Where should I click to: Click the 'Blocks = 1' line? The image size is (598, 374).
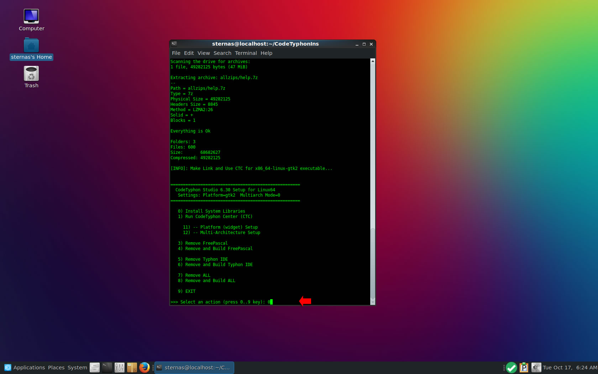[x=183, y=120]
